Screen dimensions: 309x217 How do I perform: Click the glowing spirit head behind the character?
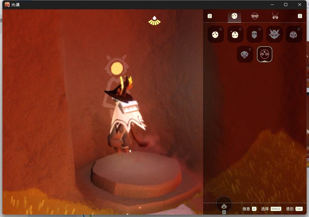tap(117, 68)
